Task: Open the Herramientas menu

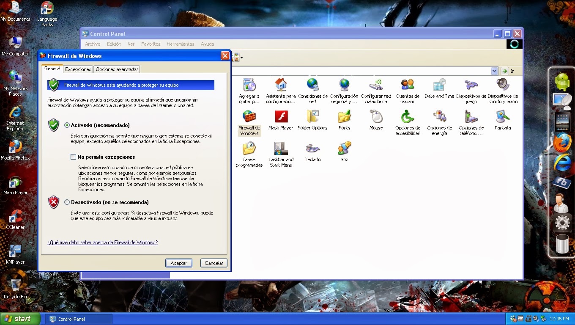Action: [x=181, y=44]
